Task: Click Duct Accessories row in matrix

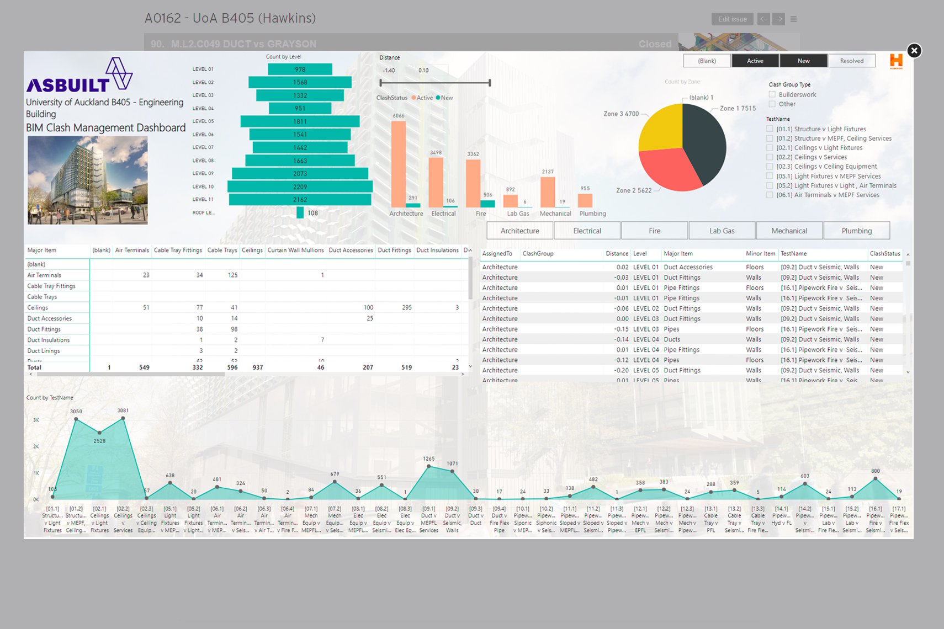Action: 50,318
